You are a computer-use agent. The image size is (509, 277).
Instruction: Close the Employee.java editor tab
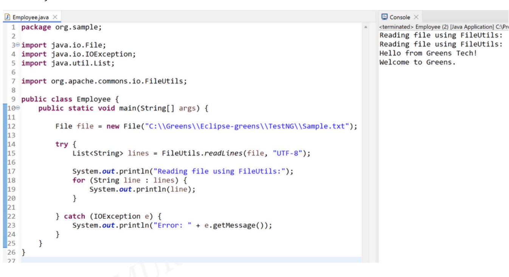55,17
